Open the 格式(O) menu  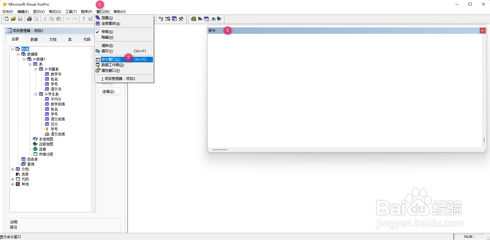tap(55, 12)
